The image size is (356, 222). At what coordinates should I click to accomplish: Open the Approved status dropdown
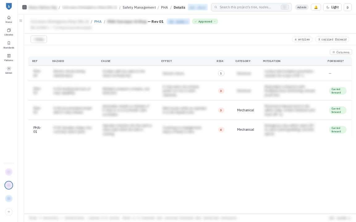[x=205, y=22]
